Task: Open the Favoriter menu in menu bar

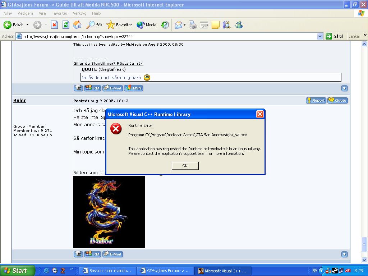Action: 59,13
